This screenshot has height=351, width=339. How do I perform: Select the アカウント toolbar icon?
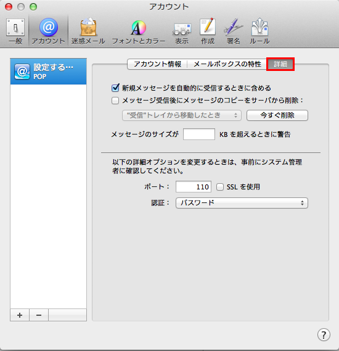[48, 31]
